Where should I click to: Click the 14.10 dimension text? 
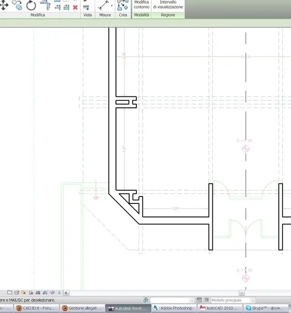point(245,57)
